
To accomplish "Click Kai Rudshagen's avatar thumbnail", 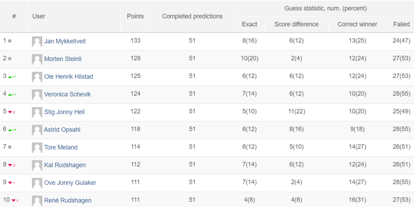I will 37,165.
